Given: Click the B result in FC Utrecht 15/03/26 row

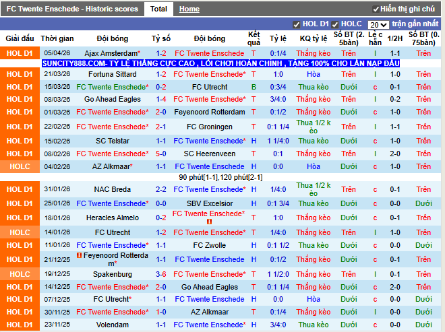Looking at the screenshot, I should (254, 87).
